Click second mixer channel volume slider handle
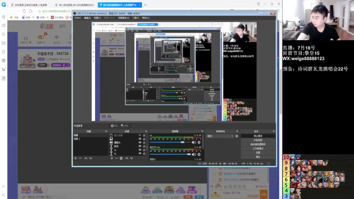The width and height of the screenshot is (354, 199). point(189,154)
